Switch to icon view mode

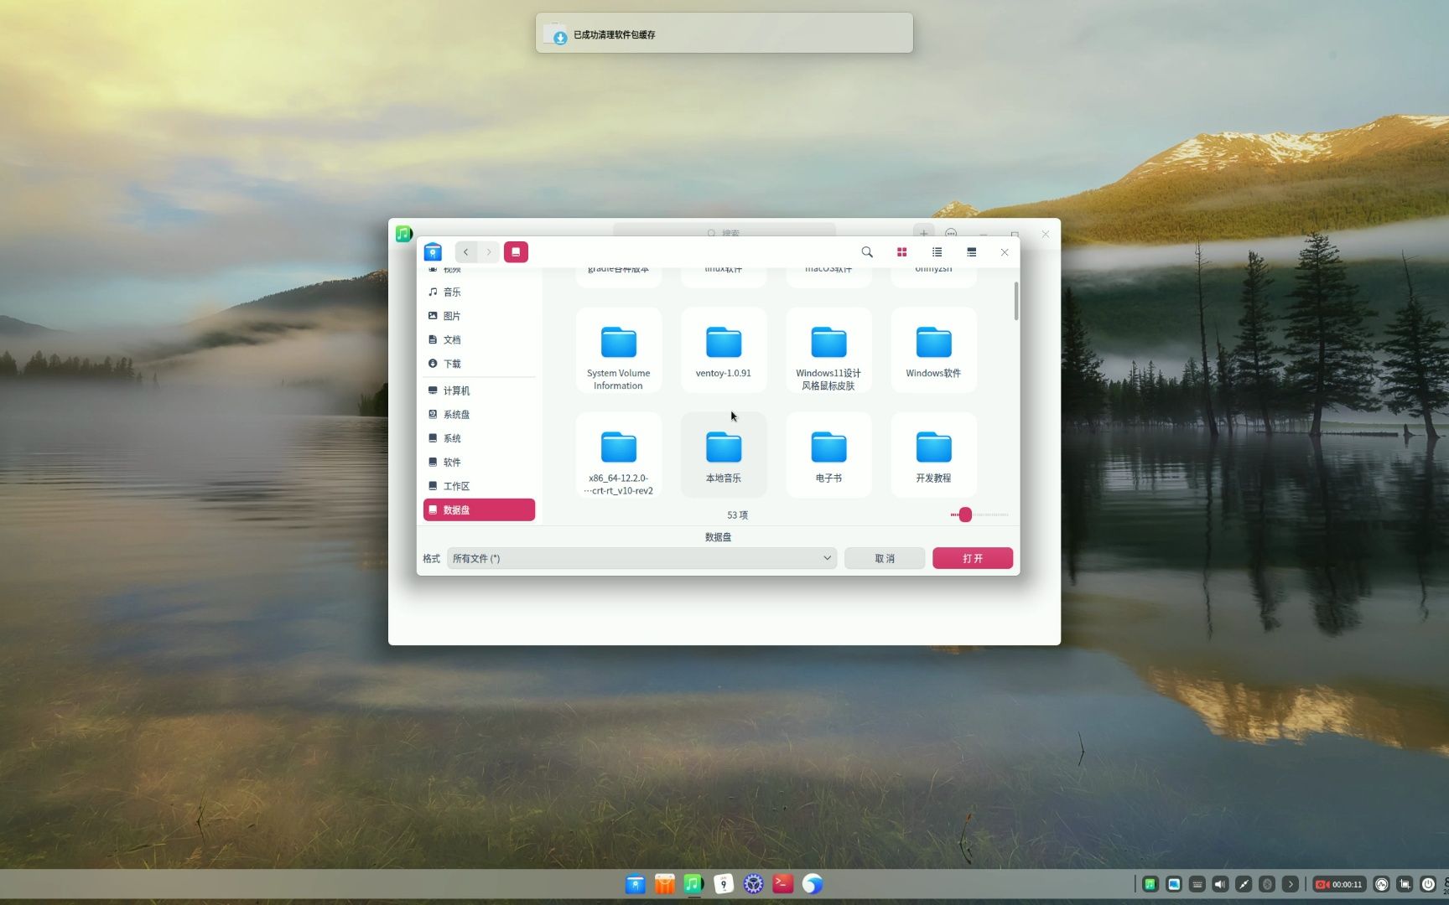click(901, 252)
